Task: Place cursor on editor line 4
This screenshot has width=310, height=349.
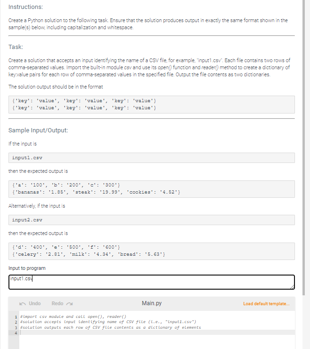Action: tap(157, 333)
